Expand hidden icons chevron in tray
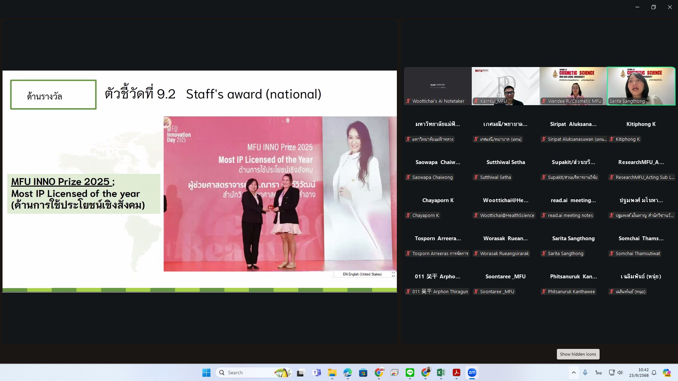Image resolution: width=678 pixels, height=381 pixels. tap(573, 373)
